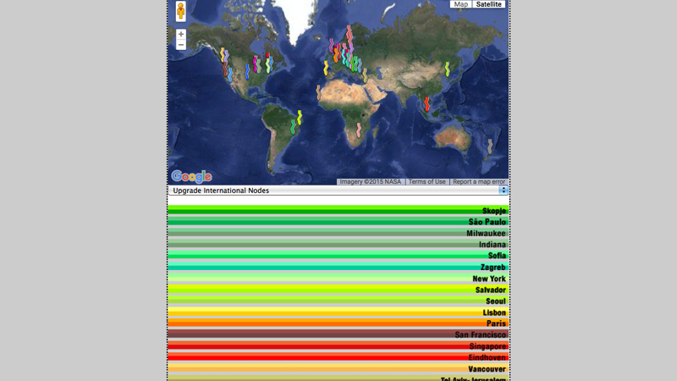
Task: Click dropdown arrow of node selector
Action: (504, 190)
